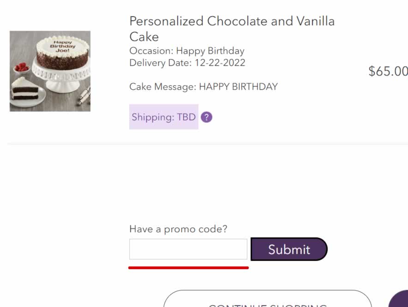This screenshot has height=307, width=408.
Task: Focus the promo code input field
Action: pos(188,249)
